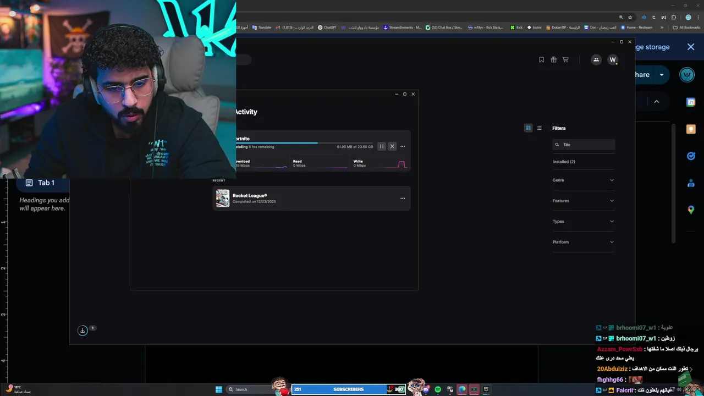Screen dimensions: 704x396
Task: Open the Windows Start menu
Action: pyautogui.click(x=219, y=389)
